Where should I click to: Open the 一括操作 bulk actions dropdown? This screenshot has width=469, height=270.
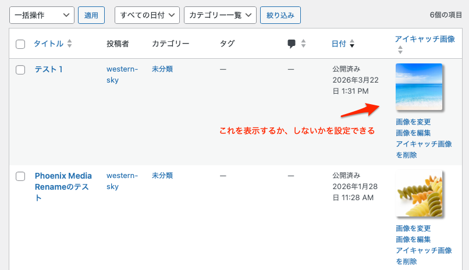[x=42, y=15]
